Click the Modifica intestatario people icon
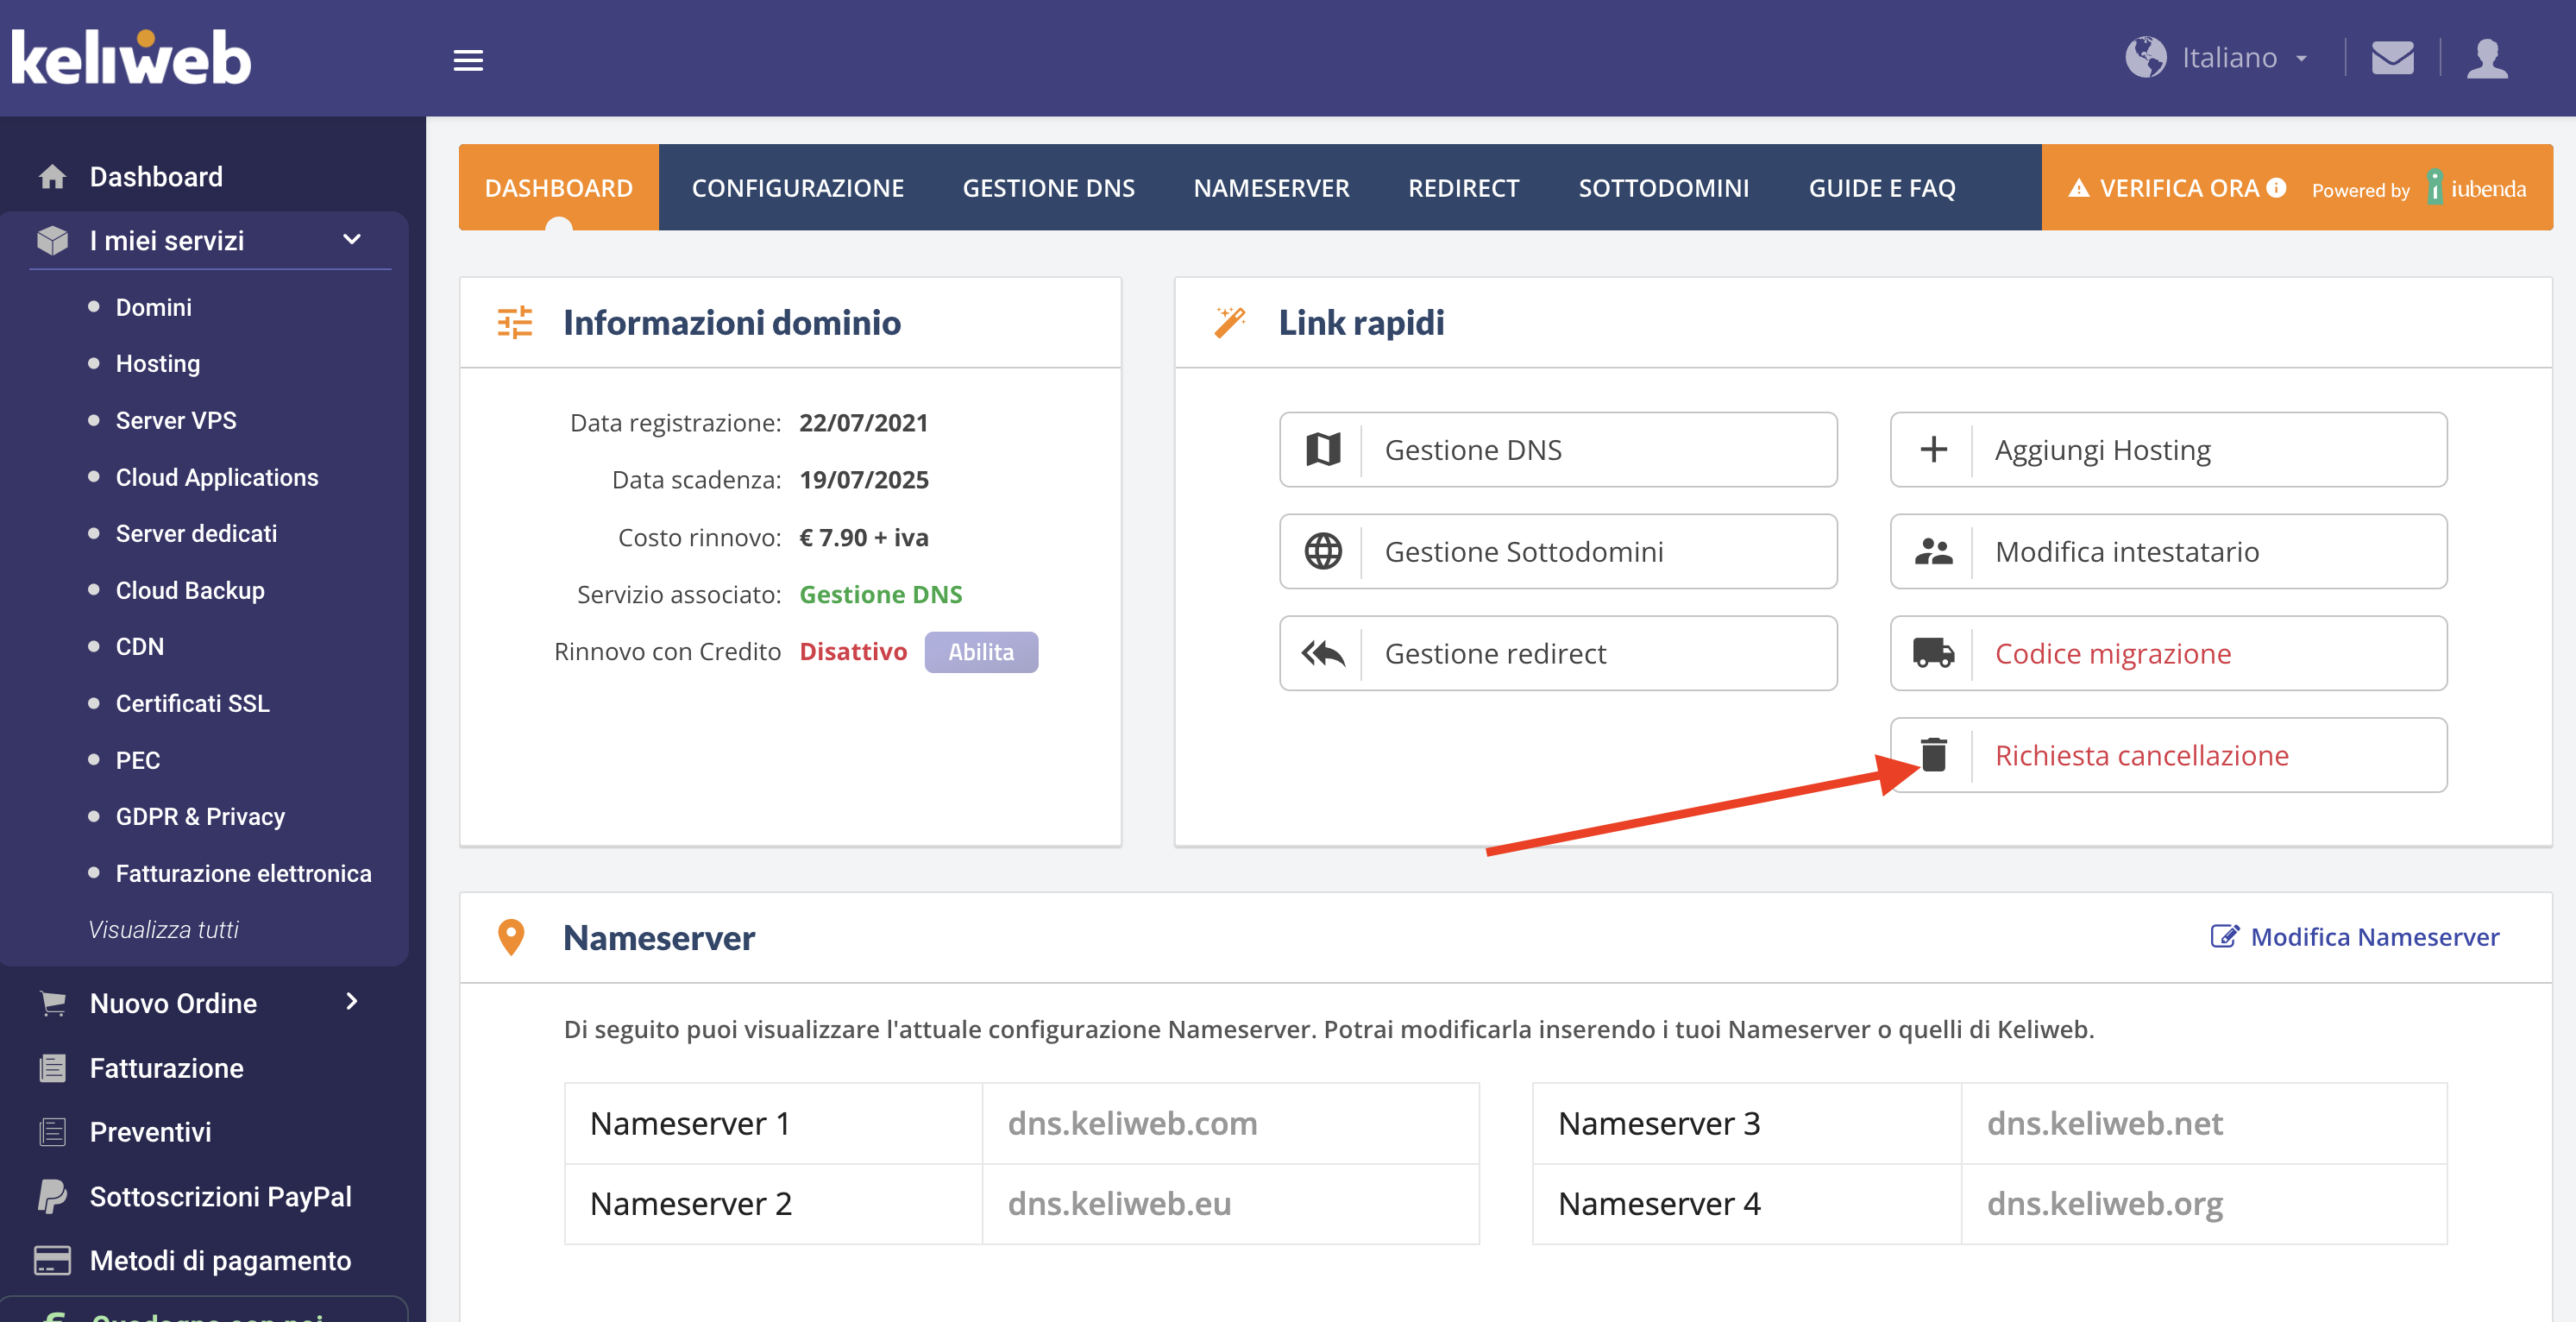This screenshot has height=1322, width=2576. coord(1933,552)
